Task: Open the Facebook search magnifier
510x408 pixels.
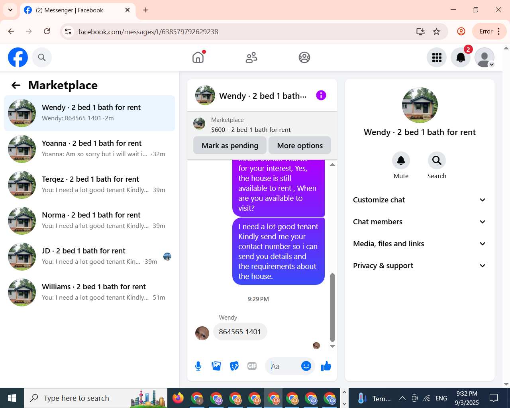Action: pyautogui.click(x=42, y=57)
